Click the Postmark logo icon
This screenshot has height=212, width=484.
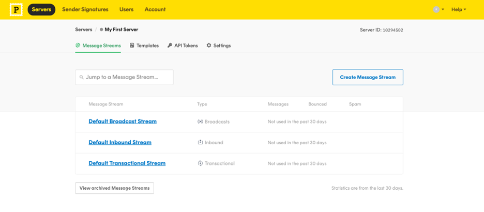pos(16,9)
